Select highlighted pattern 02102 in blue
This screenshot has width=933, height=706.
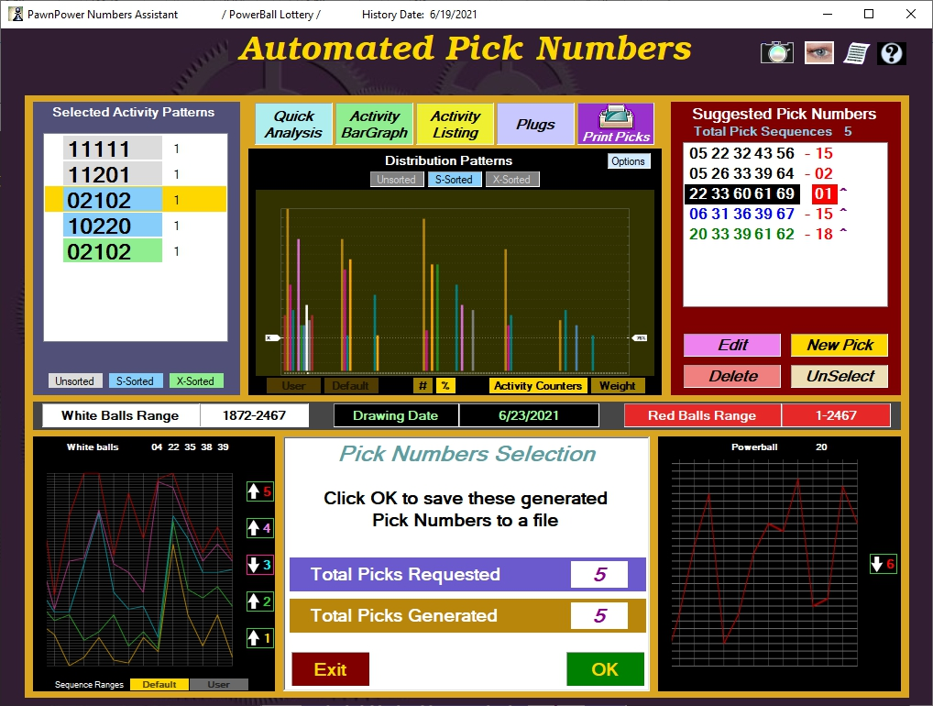(x=136, y=199)
